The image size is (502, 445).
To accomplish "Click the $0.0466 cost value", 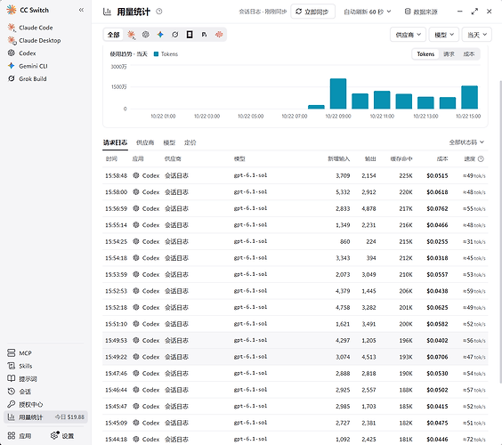I will point(437,225).
